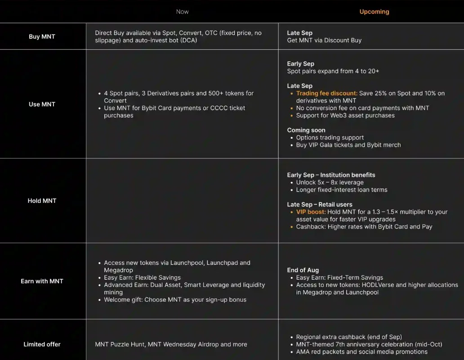Select "Late Sep – Retail users" heading

[x=320, y=205]
